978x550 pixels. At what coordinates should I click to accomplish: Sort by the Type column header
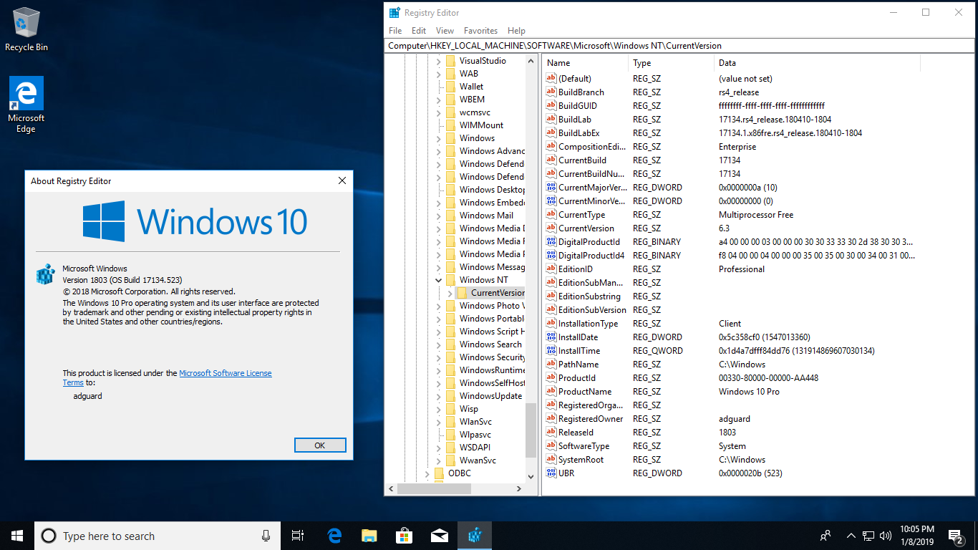[672, 63]
